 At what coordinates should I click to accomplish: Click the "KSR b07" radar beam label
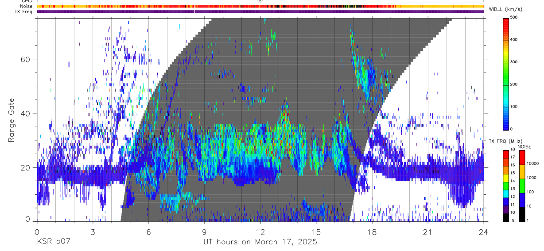click(x=53, y=242)
